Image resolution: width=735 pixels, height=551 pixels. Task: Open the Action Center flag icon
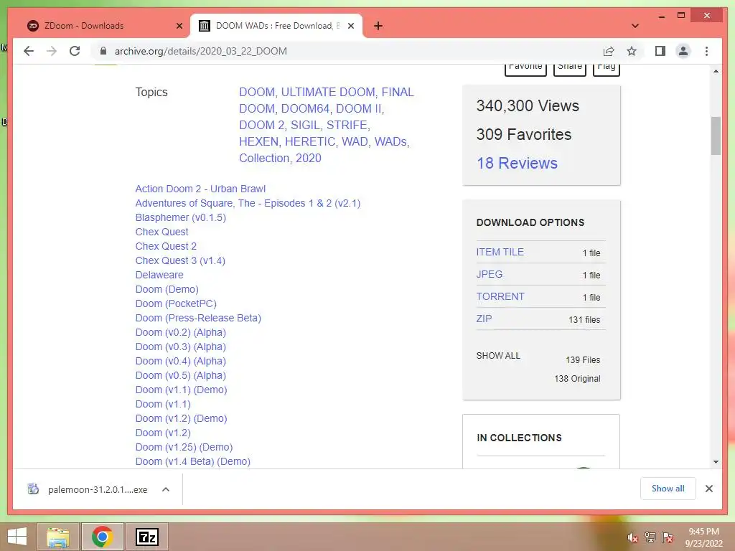[668, 537]
